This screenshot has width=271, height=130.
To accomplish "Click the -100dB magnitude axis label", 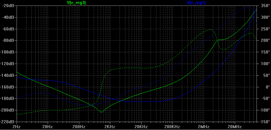I will click(7, 52).
